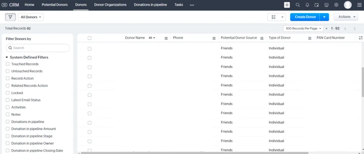Image resolution: width=364 pixels, height=154 pixels.
Task: Check the Record Action filter
Action: point(8,78)
